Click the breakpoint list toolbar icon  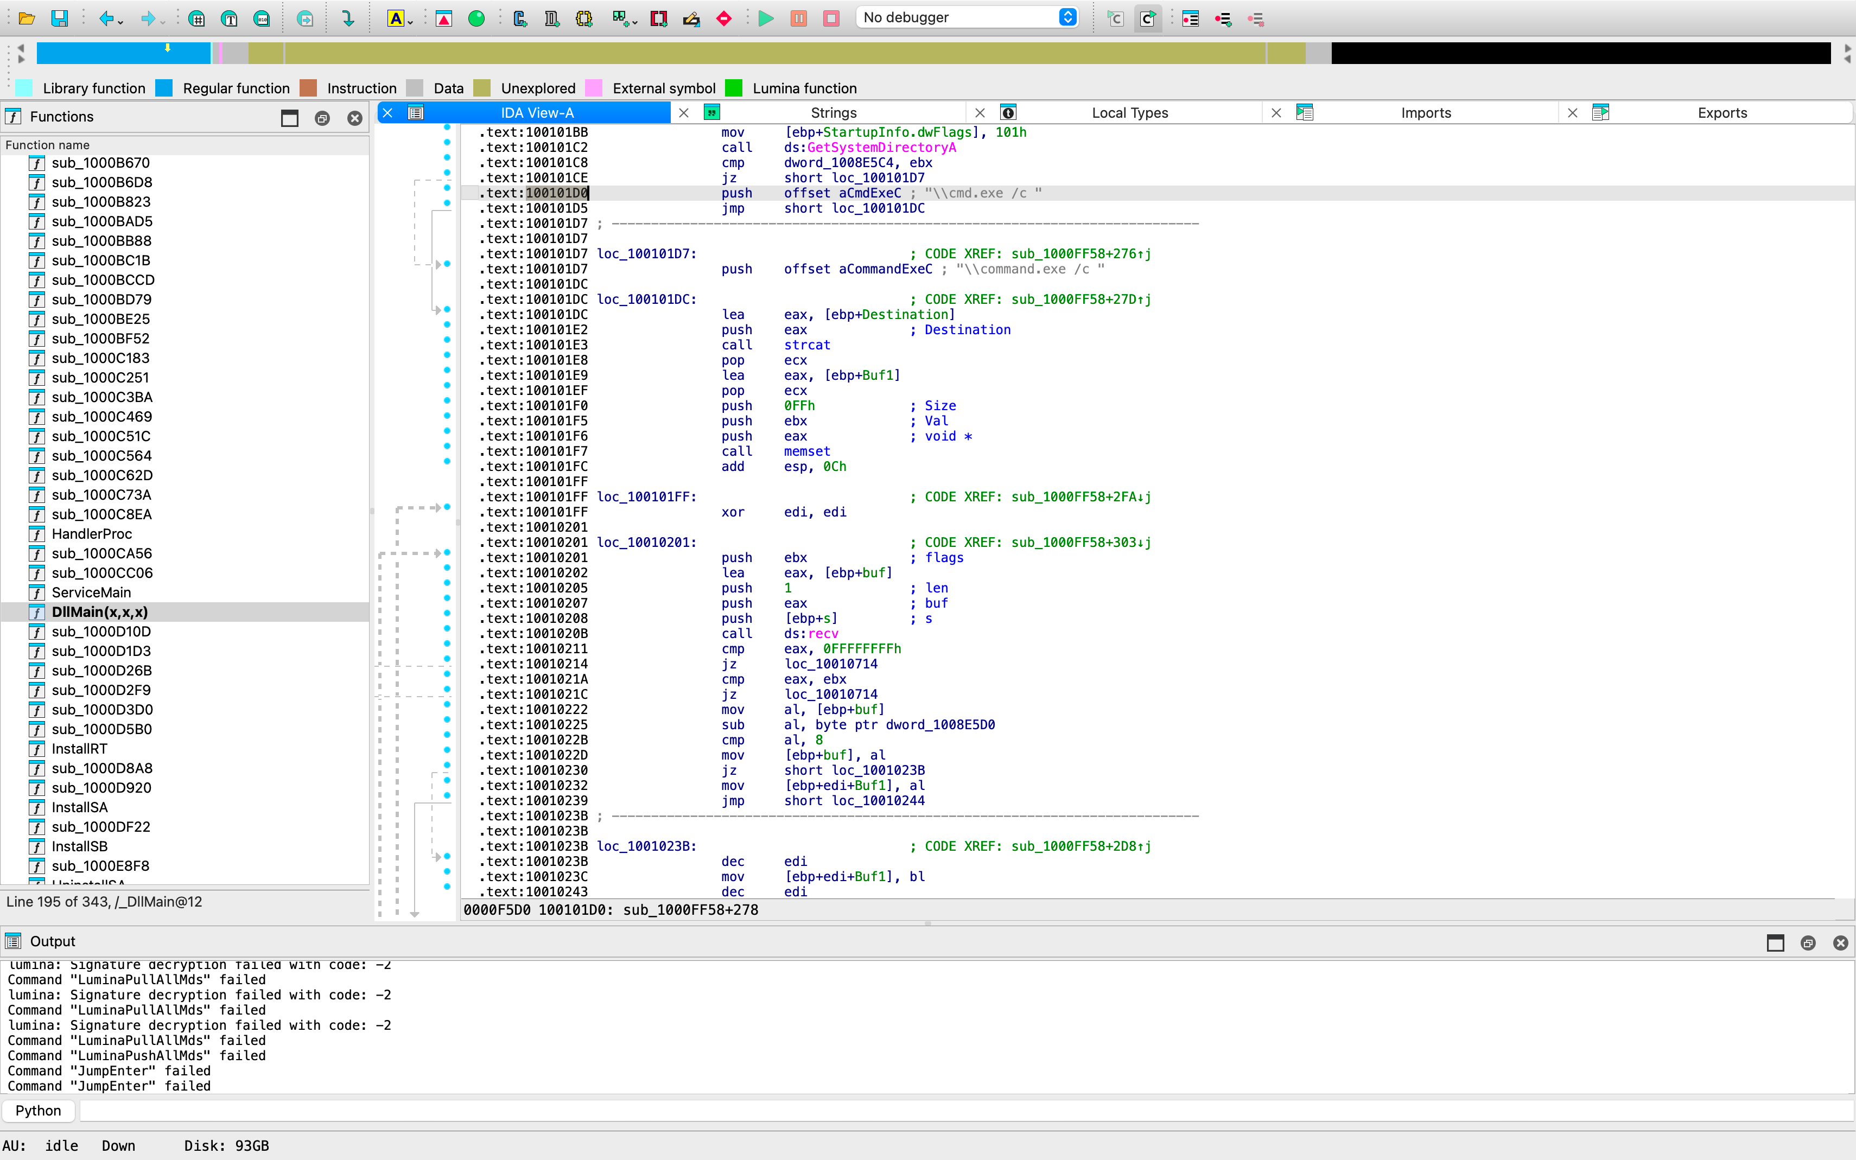click(1191, 18)
